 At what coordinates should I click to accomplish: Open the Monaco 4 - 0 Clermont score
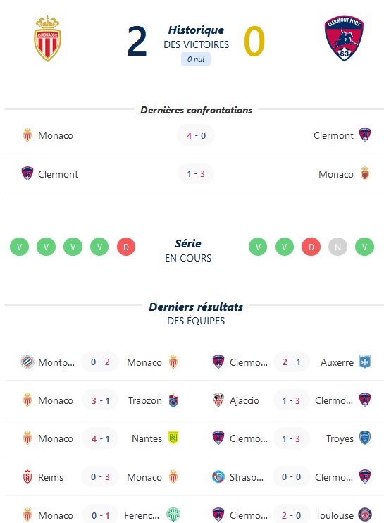[x=196, y=135]
